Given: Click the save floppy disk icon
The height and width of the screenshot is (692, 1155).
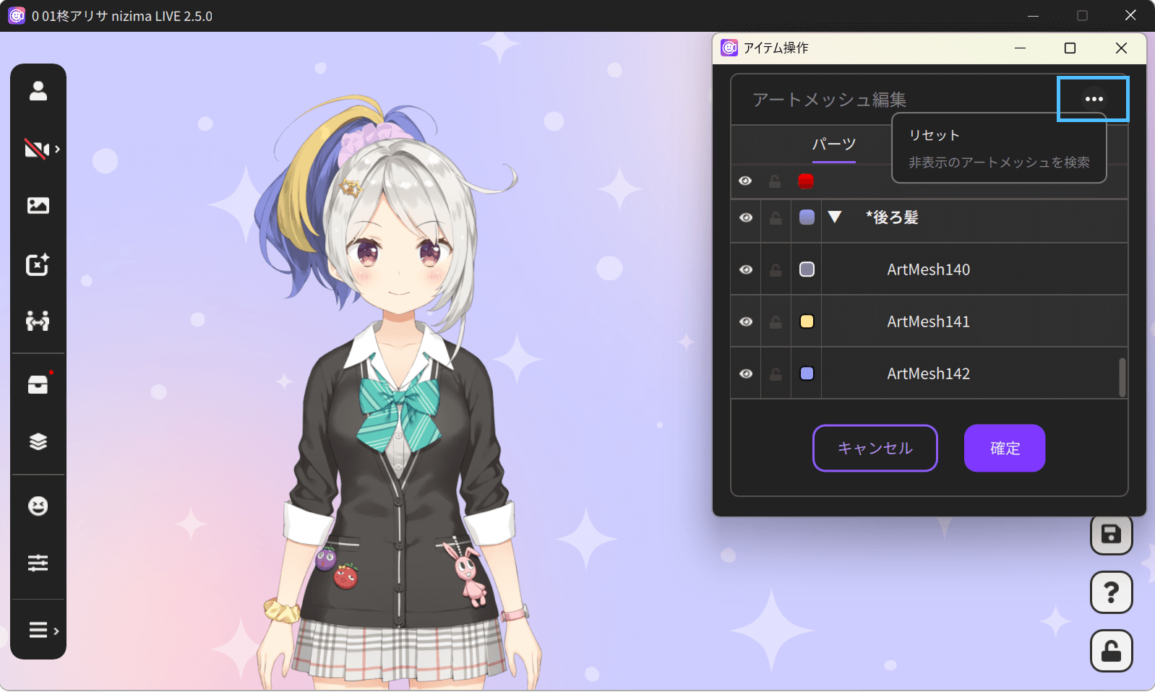Looking at the screenshot, I should 1111,534.
